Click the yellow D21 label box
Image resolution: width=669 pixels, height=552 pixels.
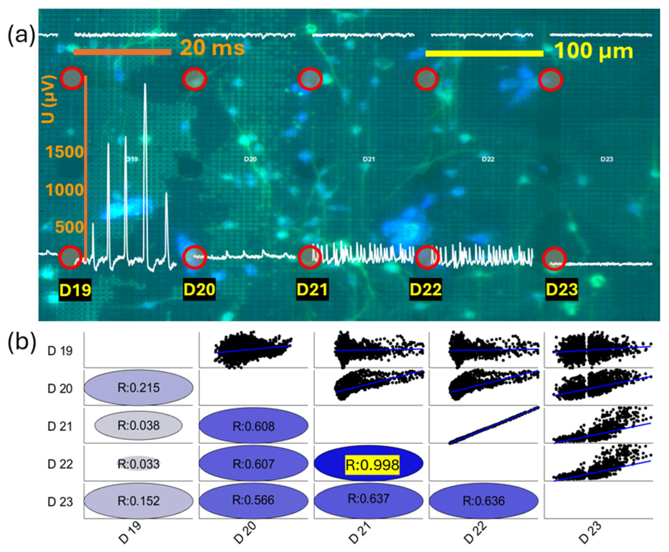click(x=312, y=290)
